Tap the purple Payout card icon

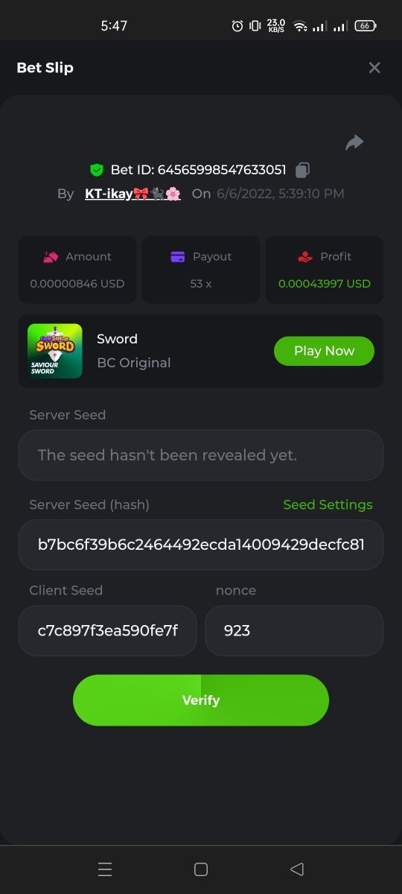[178, 256]
